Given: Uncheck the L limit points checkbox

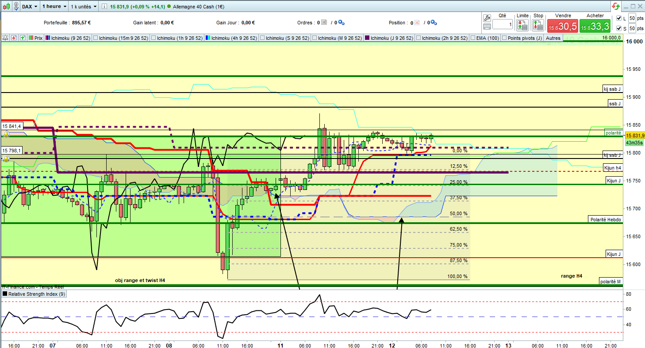Looking at the screenshot, I should [618, 18].
